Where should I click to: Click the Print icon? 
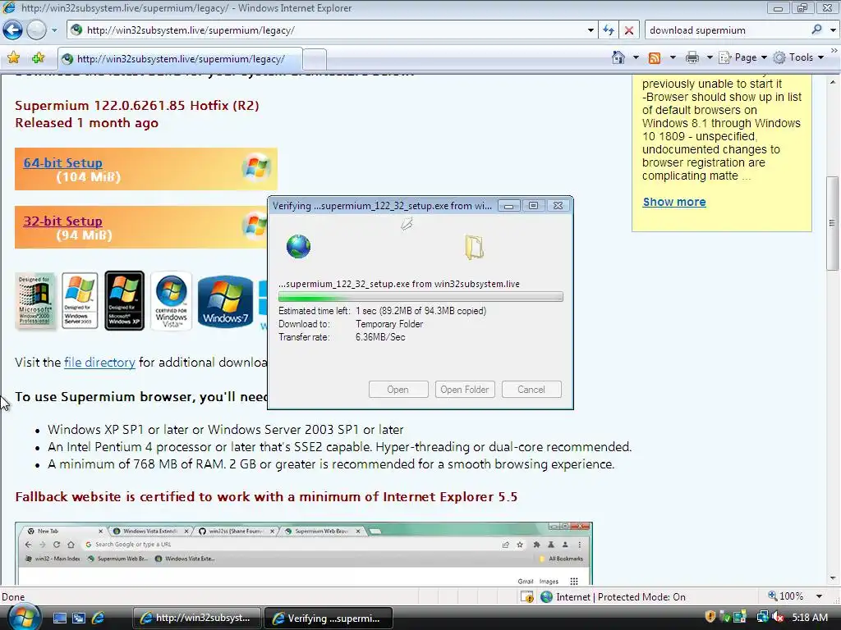coord(692,57)
